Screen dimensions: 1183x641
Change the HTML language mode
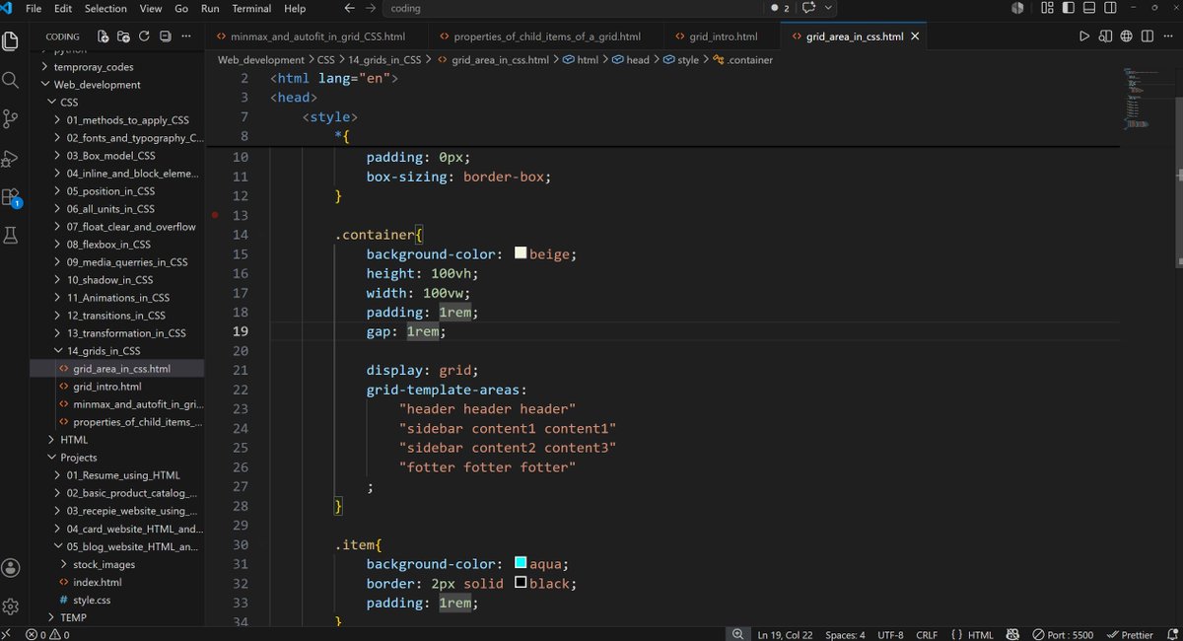point(980,634)
